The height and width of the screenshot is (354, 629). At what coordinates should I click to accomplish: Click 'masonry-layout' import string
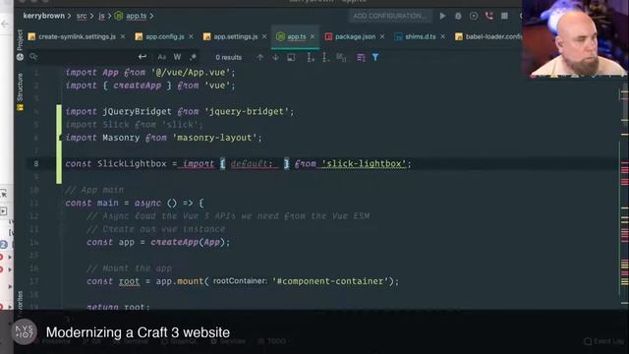tap(214, 138)
